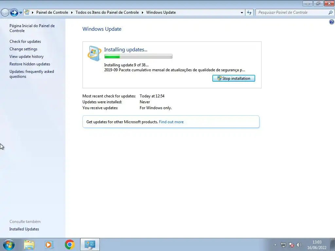The height and width of the screenshot is (251, 335).
Task: Open Change settings link
Action: [23, 49]
